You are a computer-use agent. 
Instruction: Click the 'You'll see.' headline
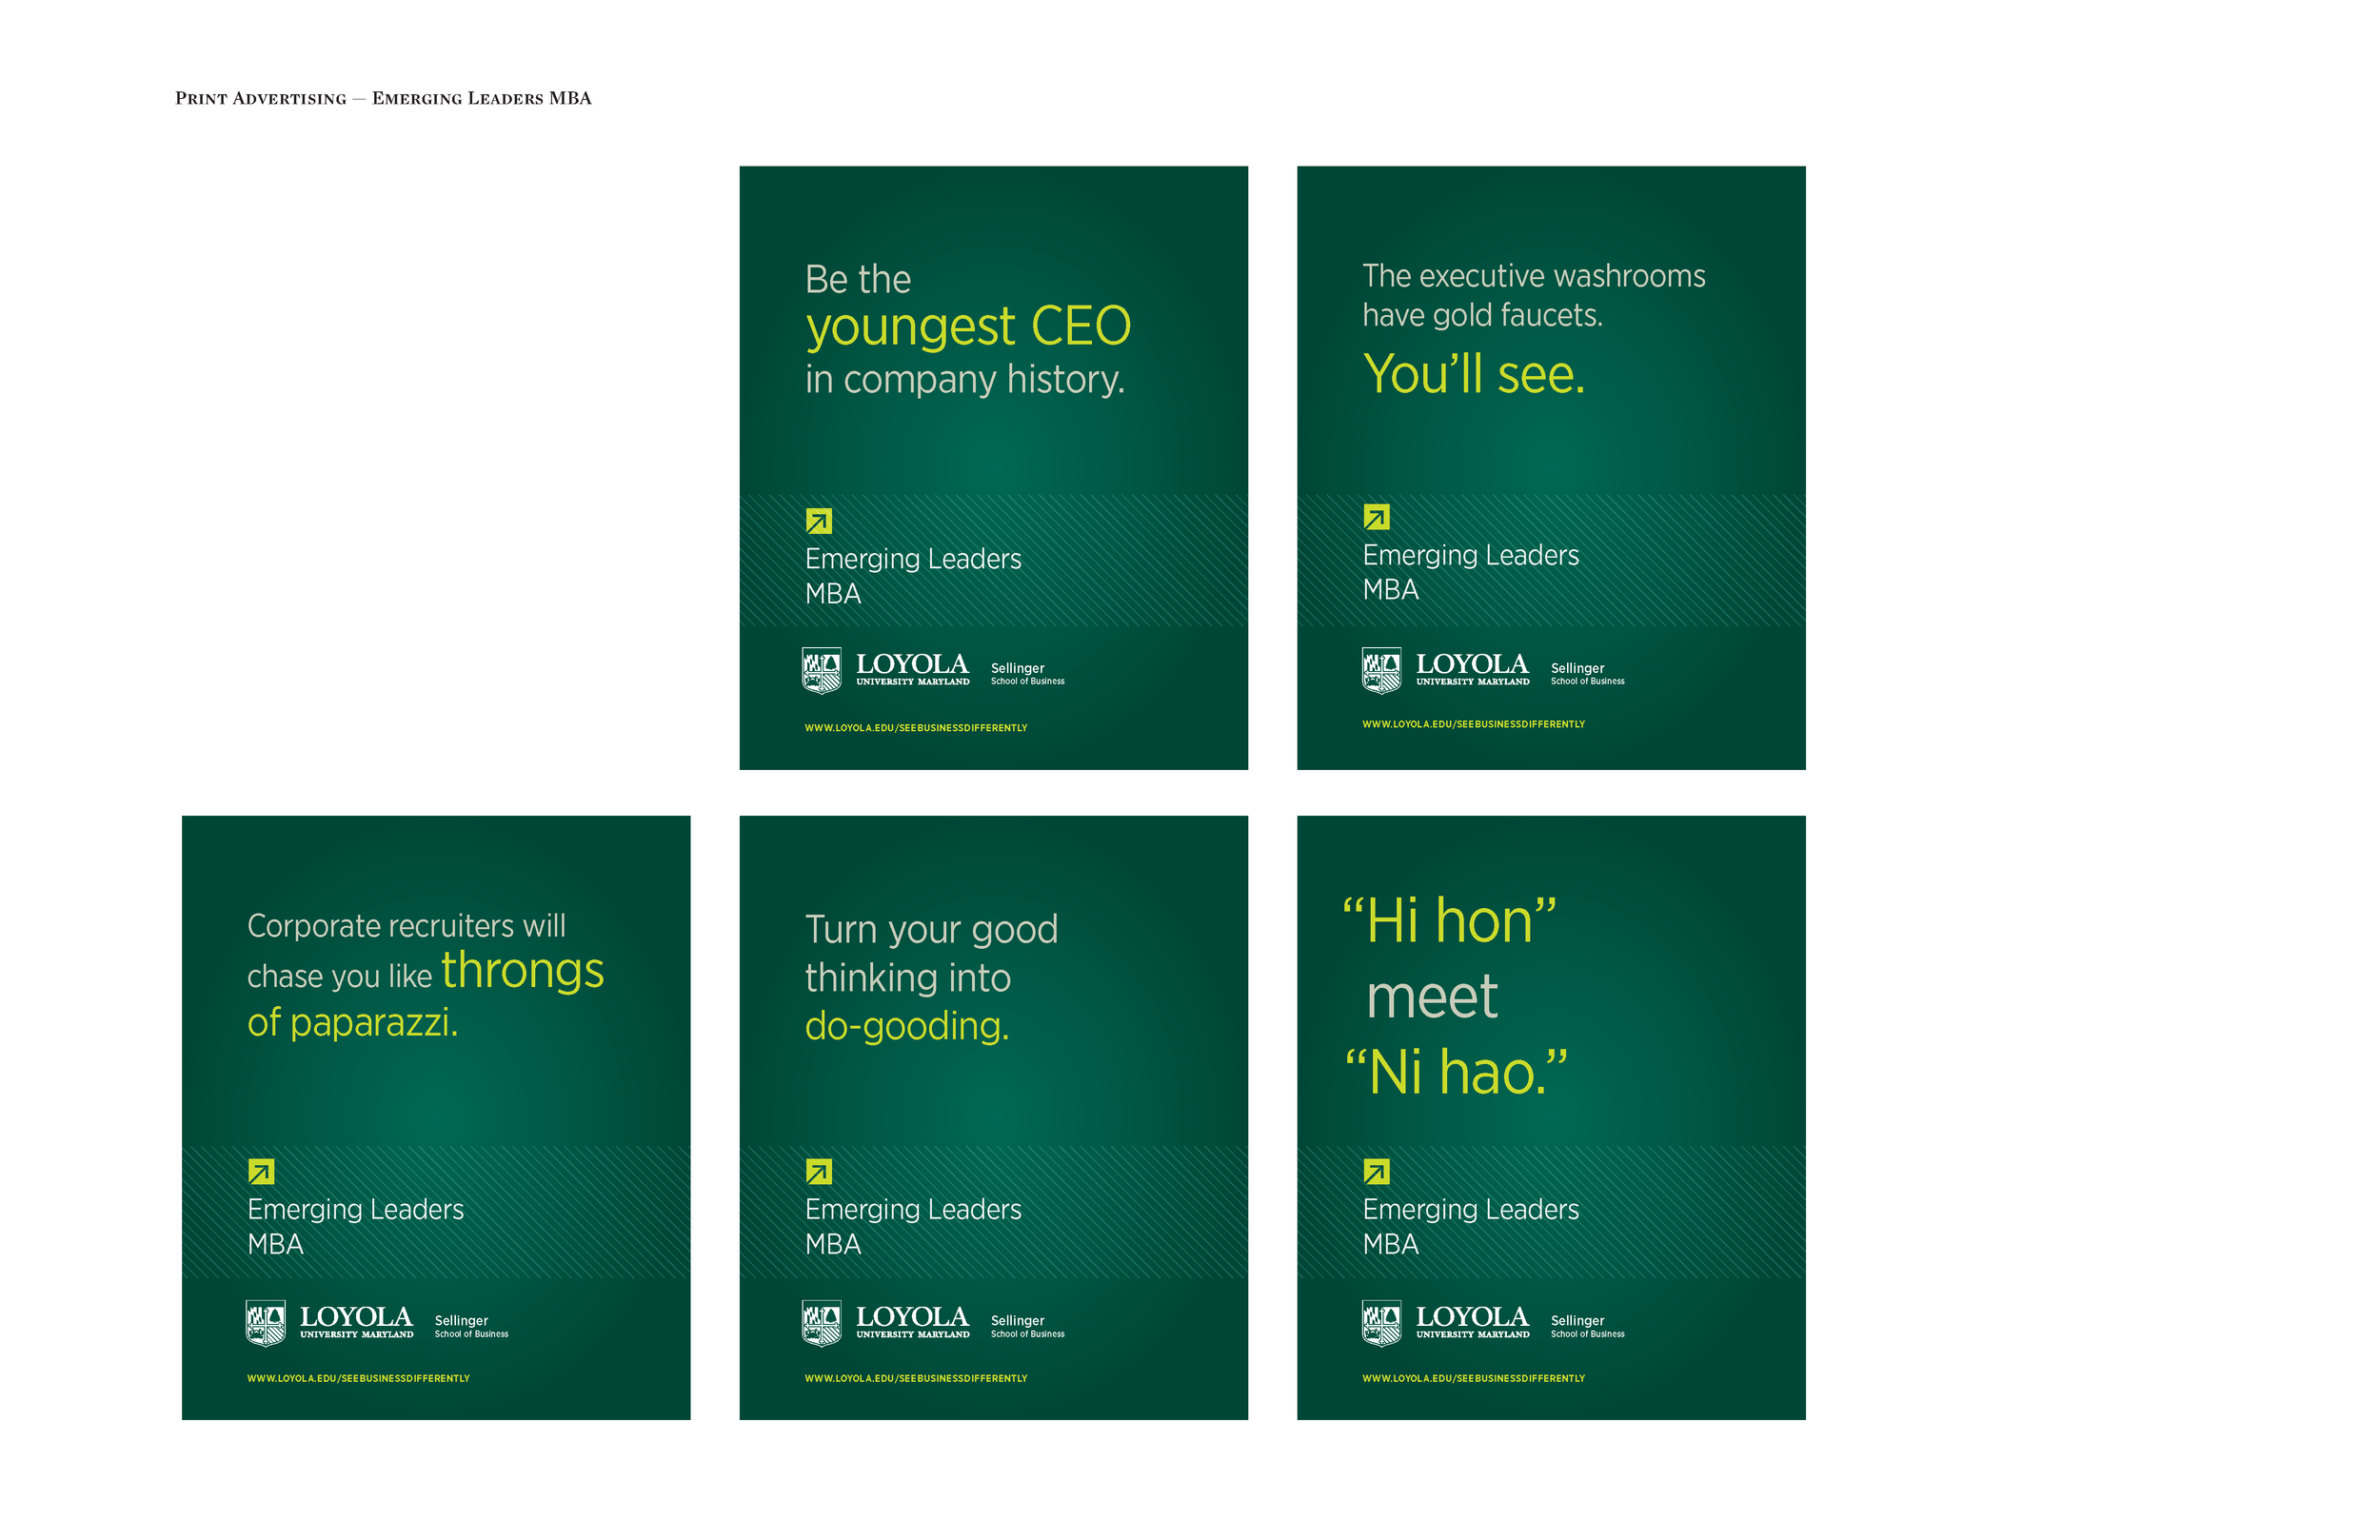1474,374
